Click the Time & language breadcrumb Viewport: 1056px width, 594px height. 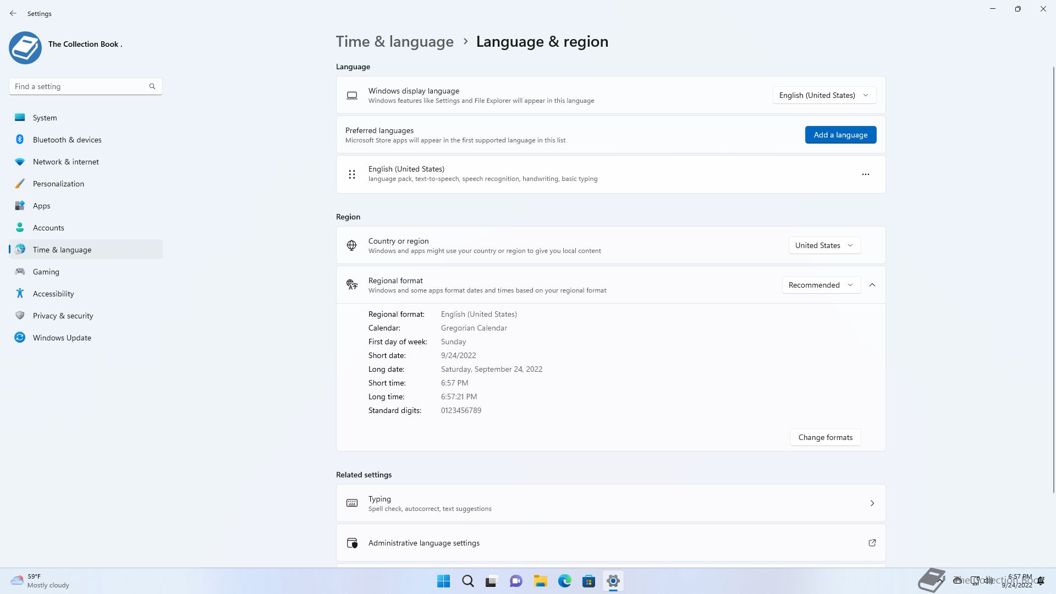(394, 42)
